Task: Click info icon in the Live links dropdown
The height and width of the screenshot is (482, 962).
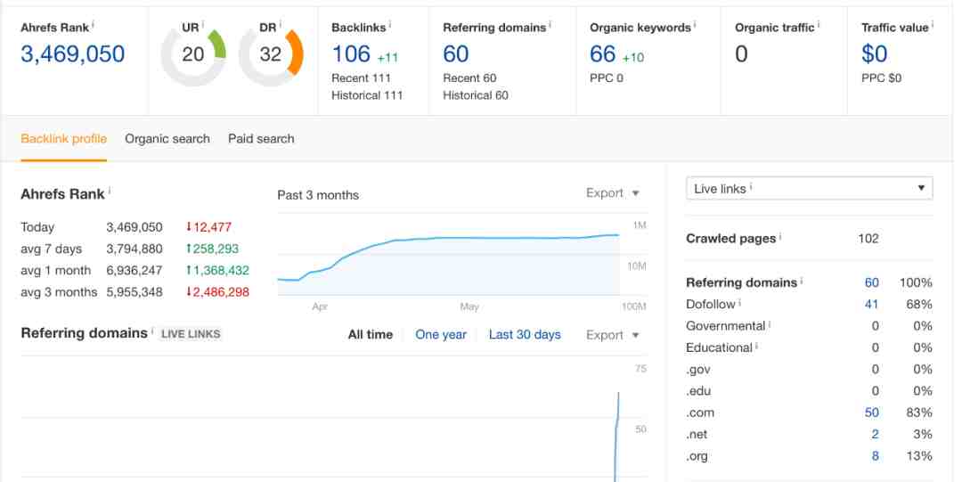Action: point(751,186)
